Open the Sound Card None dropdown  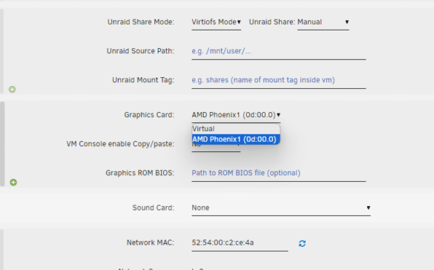coord(281,208)
